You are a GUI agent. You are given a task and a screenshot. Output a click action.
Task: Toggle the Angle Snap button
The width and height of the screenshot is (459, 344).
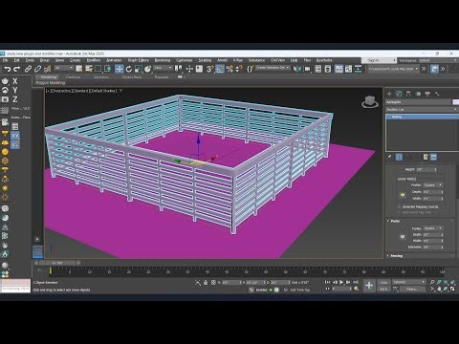(x=220, y=69)
